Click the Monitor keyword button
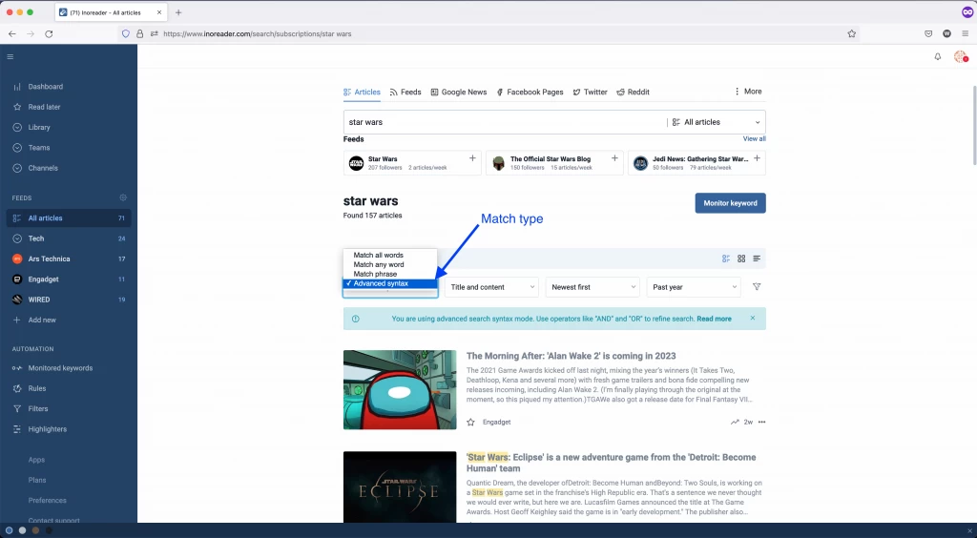This screenshot has height=538, width=977. point(730,203)
